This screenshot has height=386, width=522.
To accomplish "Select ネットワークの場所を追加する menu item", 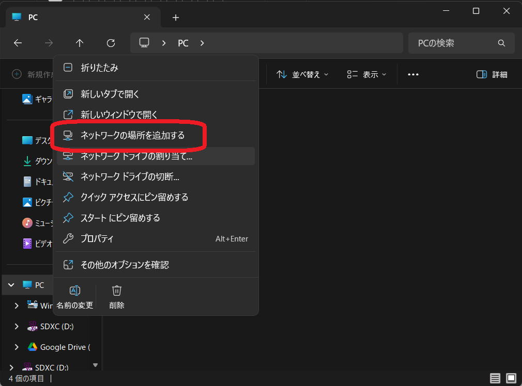I will (132, 135).
